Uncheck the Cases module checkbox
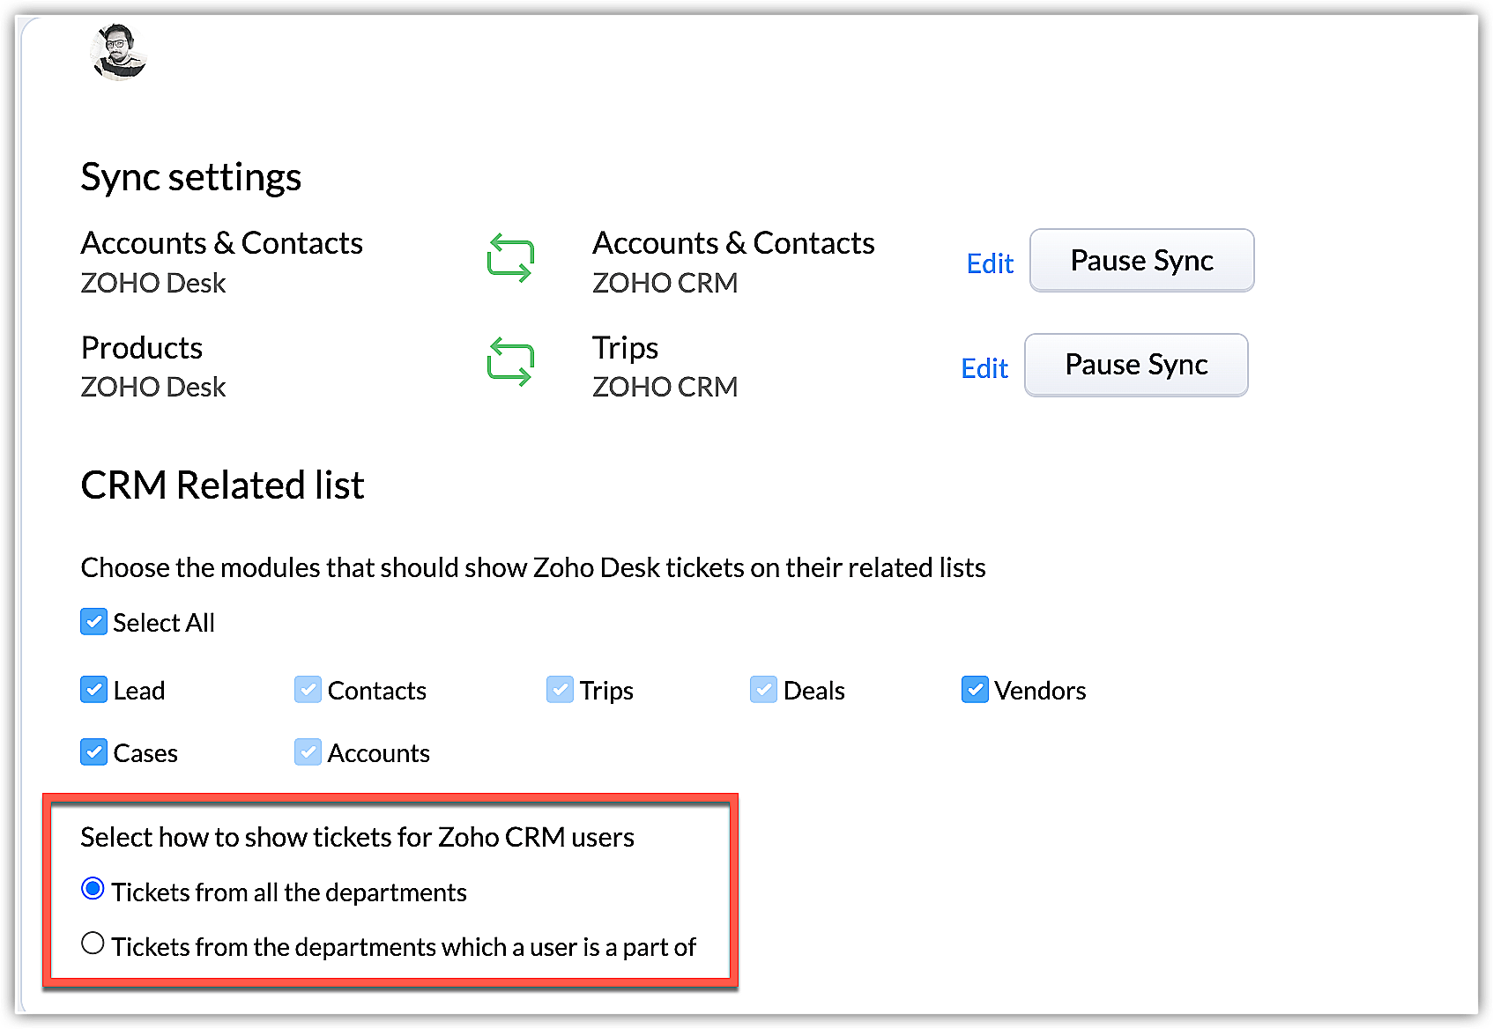 pos(94,752)
